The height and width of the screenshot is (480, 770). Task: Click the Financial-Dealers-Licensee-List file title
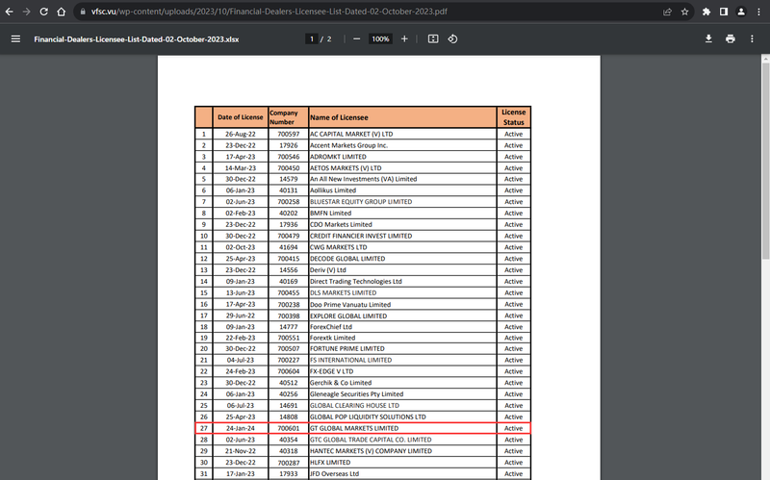pyautogui.click(x=136, y=39)
